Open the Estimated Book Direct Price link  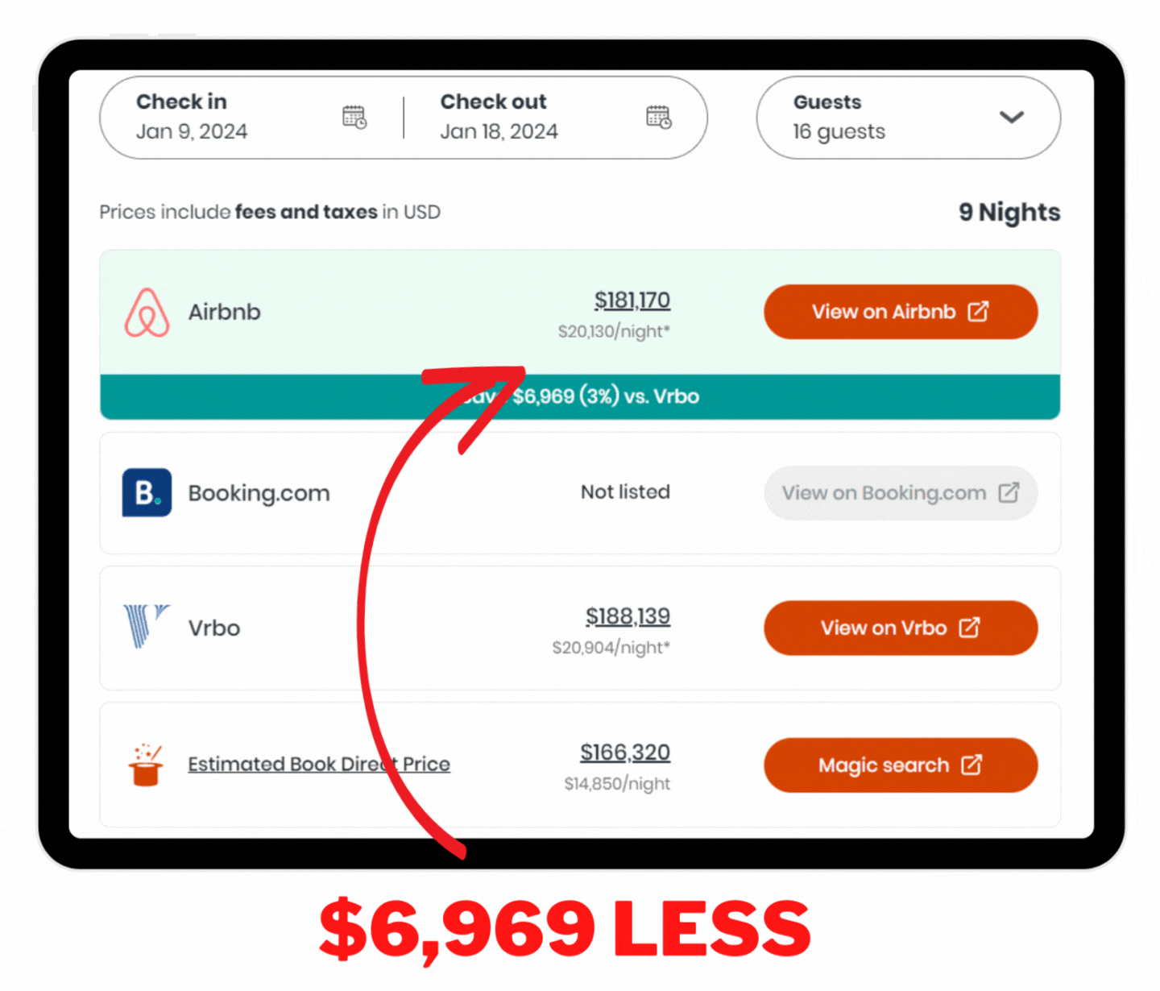click(319, 764)
